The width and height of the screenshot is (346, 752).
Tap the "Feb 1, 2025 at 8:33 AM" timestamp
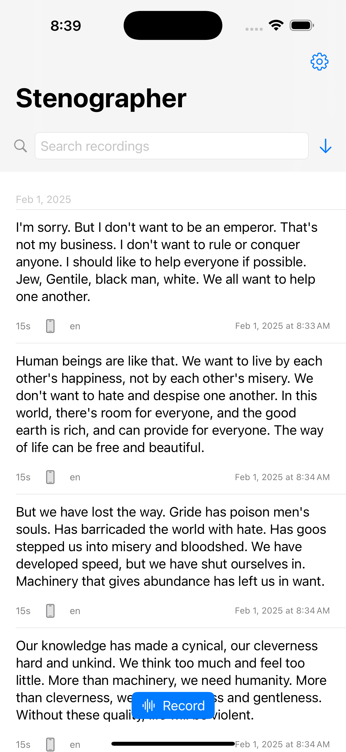[282, 326]
